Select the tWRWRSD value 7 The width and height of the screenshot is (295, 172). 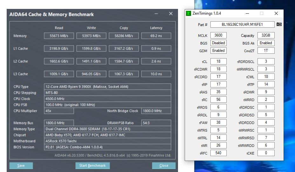266,138
